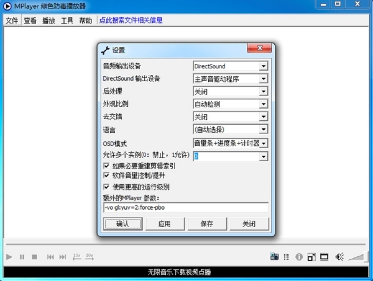The image size is (373, 281).
Task: Disable 软件音量控制/提升 checkbox
Action: tap(106, 176)
